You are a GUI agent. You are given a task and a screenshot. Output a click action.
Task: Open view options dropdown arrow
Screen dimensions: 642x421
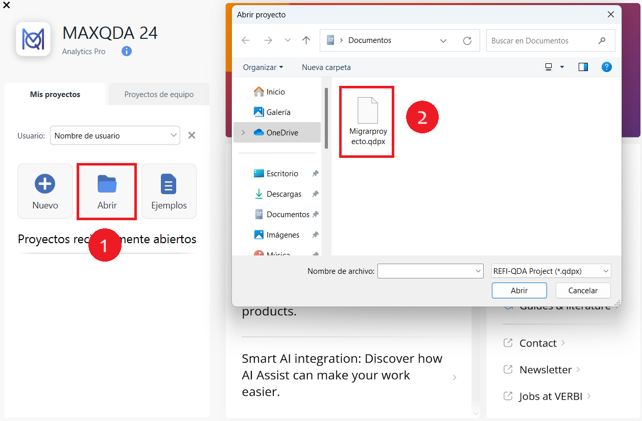[562, 67]
